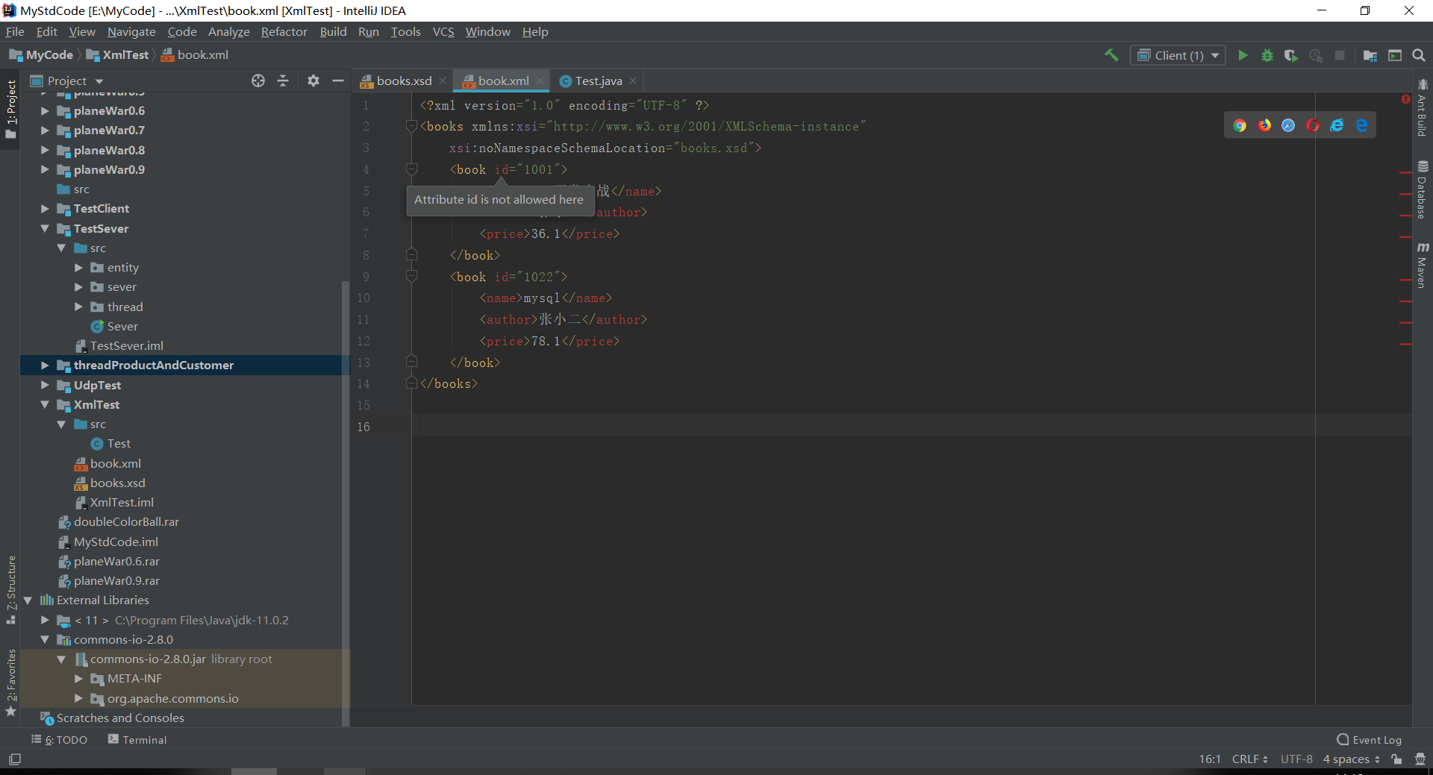Collapse all in Project panel
1433x775 pixels.
[283, 81]
